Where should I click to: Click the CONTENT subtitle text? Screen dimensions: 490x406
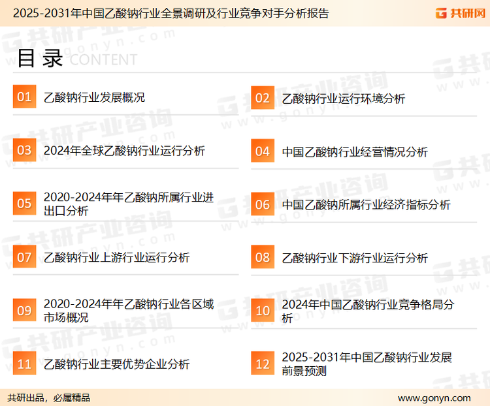tap(103, 59)
